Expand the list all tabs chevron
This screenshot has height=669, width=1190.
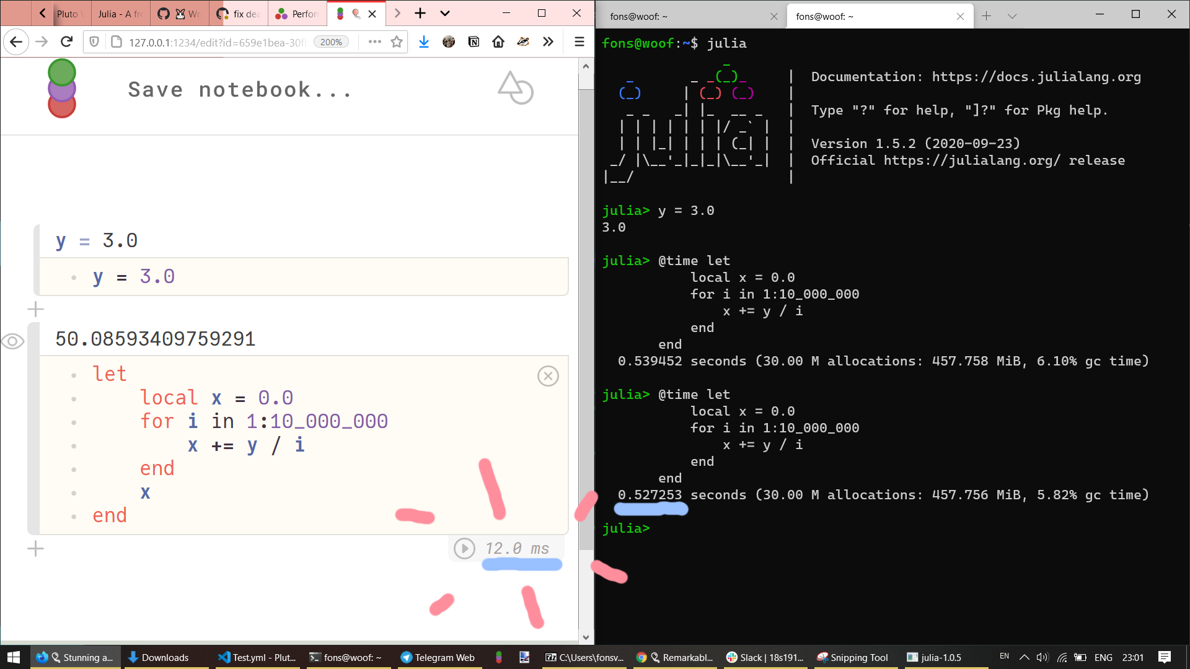[445, 14]
